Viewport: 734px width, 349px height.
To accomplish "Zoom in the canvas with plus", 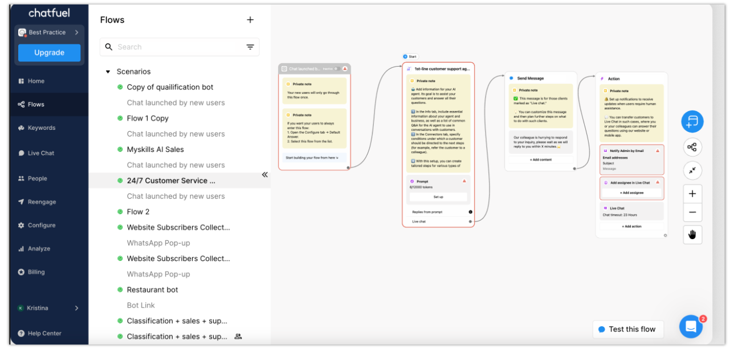I will (692, 194).
